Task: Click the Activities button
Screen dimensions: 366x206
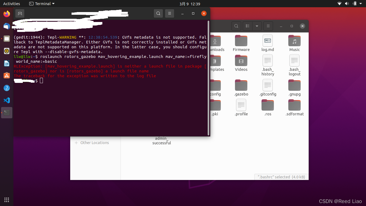Action: 12,4
